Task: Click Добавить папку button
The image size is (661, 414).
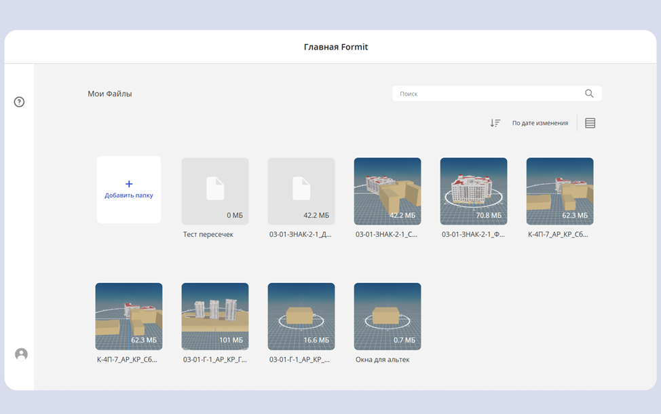Action: (129, 190)
